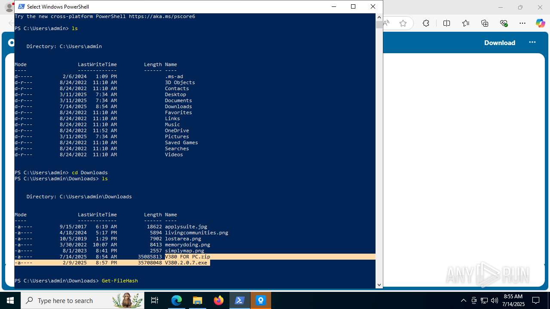The image size is (550, 309).
Task: Open Edge collections icon
Action: pos(485,24)
